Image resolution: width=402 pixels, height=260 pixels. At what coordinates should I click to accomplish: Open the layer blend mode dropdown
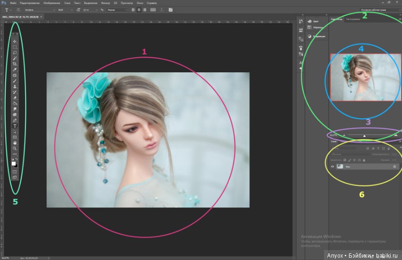pos(350,154)
